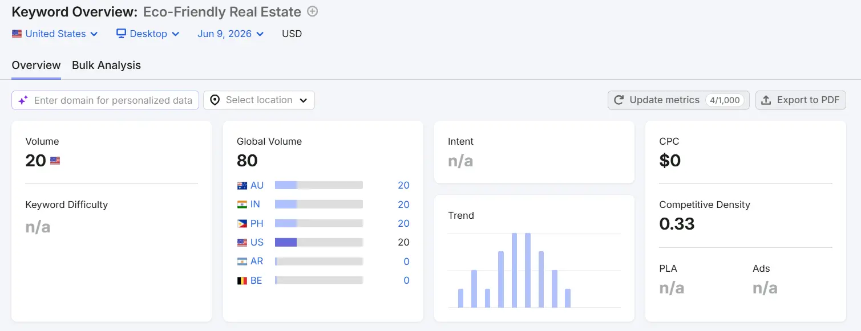
Task: Click the PLA label
Action: (x=668, y=268)
